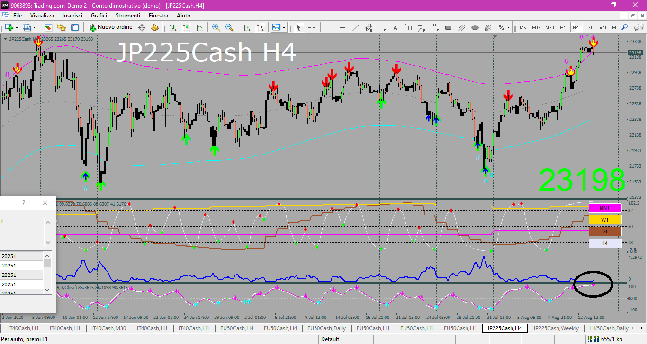
Task: Open the Navigator panel with star folder icon
Action: tap(62, 27)
